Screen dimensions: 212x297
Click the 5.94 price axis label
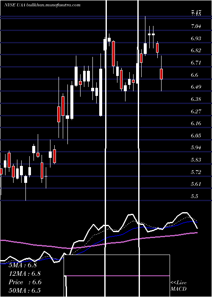pyautogui.click(x=196, y=148)
